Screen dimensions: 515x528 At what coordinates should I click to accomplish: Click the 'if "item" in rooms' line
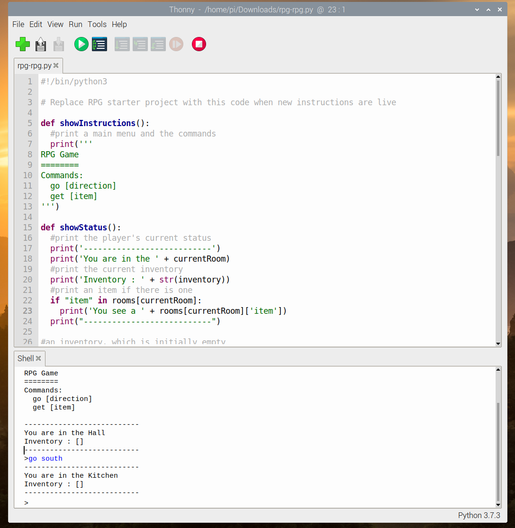click(126, 300)
